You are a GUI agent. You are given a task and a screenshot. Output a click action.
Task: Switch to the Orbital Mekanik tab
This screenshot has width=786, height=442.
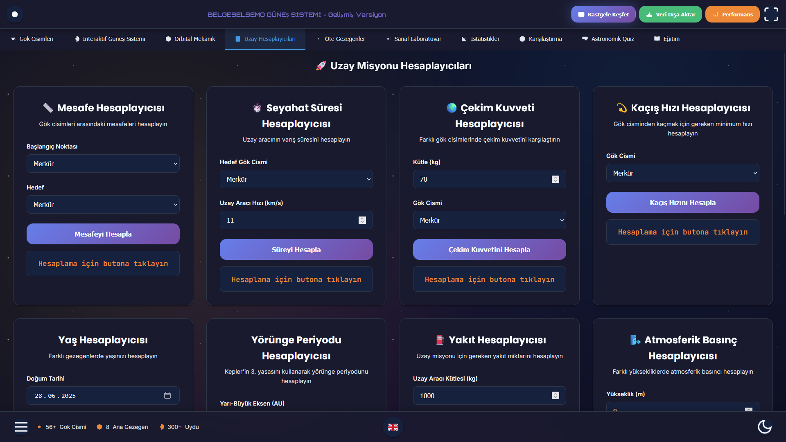tap(190, 39)
